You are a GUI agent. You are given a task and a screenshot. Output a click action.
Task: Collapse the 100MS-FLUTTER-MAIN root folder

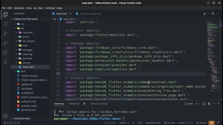(25, 19)
